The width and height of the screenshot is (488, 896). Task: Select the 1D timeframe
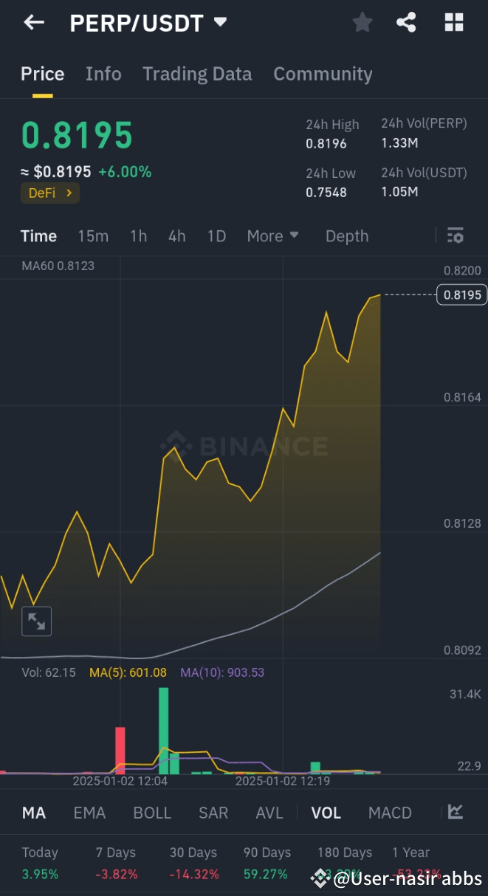point(216,235)
